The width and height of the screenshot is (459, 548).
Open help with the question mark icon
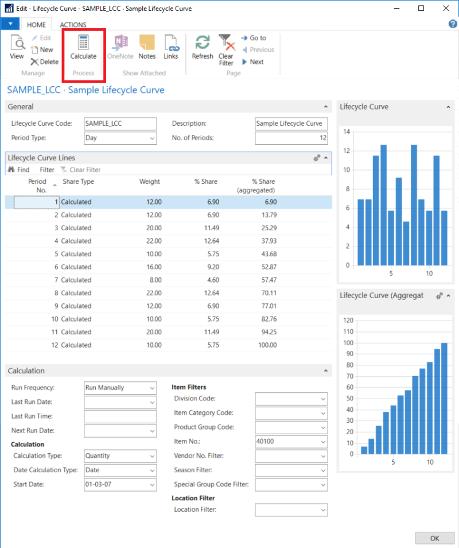pyautogui.click(x=453, y=24)
